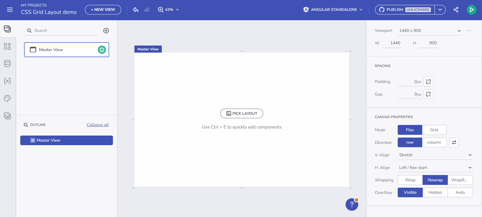
Task: Set overflow to Hidden
Action: pos(435,192)
